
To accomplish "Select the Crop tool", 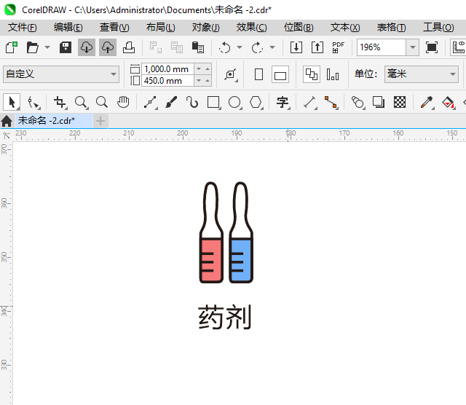I will click(60, 103).
